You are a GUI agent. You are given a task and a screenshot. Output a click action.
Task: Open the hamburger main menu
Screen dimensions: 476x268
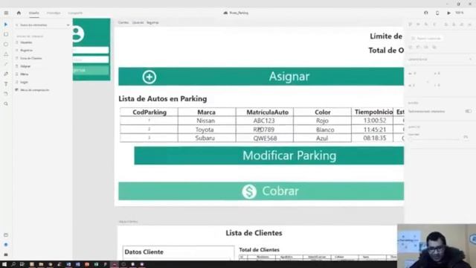[6, 13]
